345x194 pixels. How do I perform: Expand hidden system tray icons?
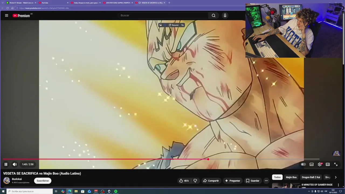[309, 191]
